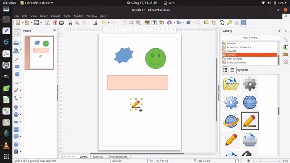
Task: Click the Crop Image toolbar icon
Action: (213, 23)
